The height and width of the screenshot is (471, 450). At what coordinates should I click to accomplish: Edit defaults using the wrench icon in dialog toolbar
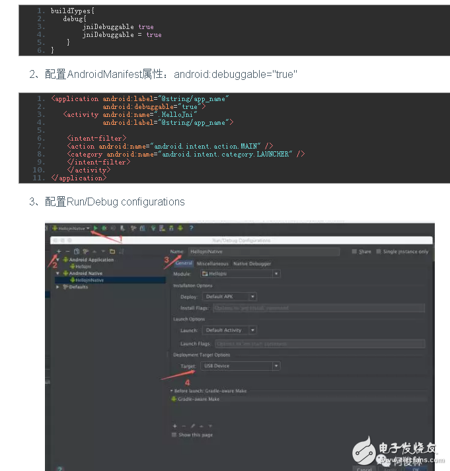[86, 251]
